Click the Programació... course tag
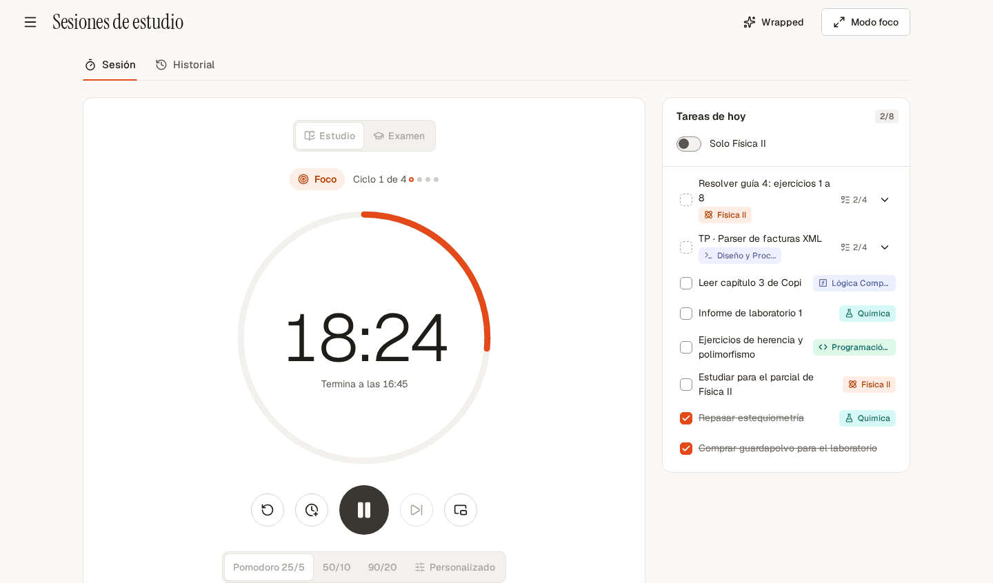Screen dimensions: 993x583 (854, 347)
